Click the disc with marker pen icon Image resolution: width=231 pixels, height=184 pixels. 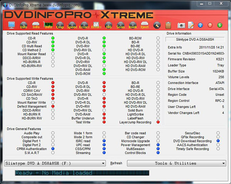[157, 25]
